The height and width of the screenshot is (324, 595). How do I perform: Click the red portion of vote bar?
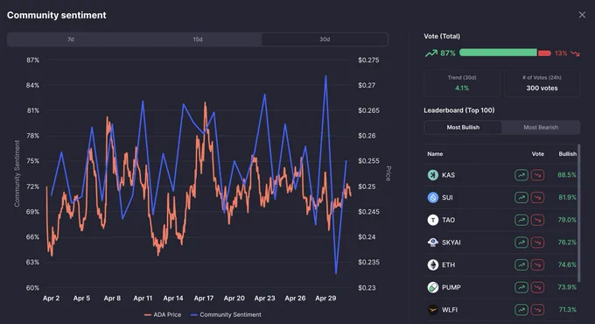pos(544,53)
